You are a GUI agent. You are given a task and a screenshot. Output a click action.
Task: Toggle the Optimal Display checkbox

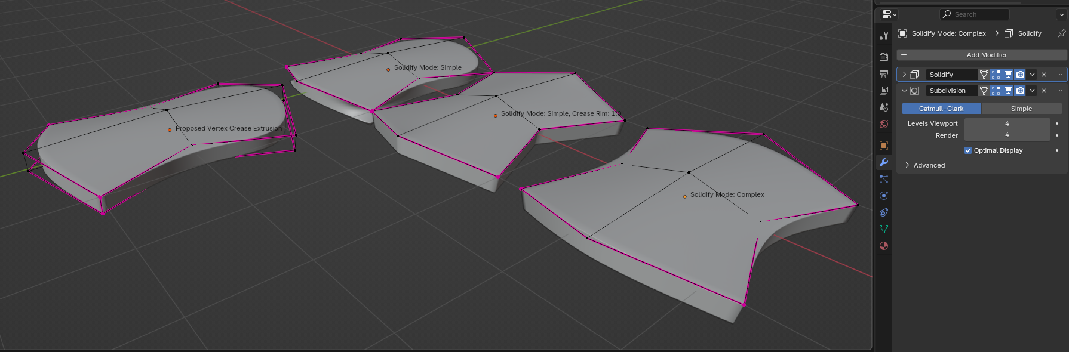click(968, 150)
